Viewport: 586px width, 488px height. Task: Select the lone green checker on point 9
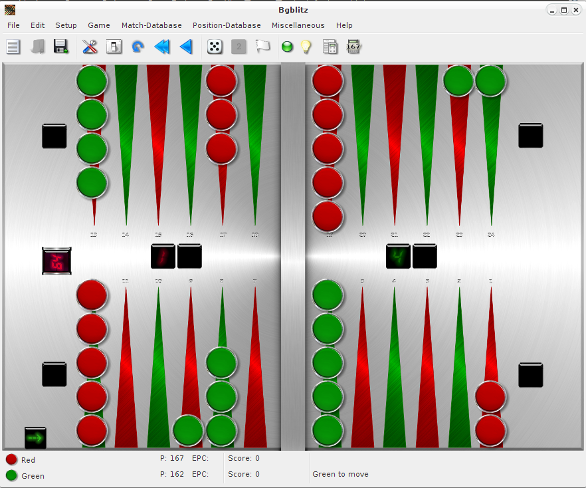[x=188, y=430]
